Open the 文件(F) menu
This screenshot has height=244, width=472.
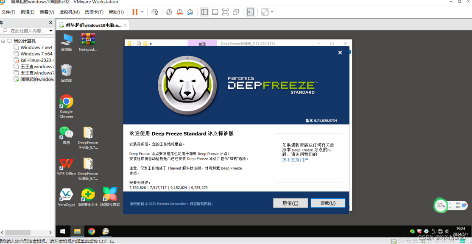click(x=8, y=12)
